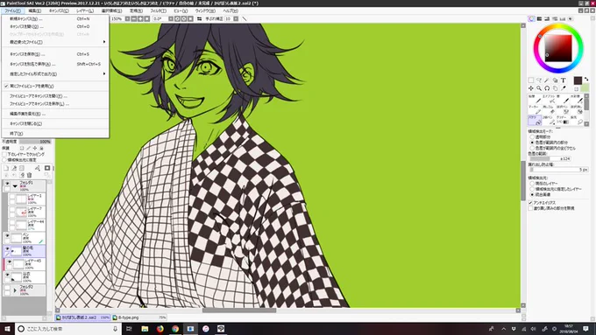The height and width of the screenshot is (335, 596).
Task: Show the フォルダ2 folder visibility box
Action: [7, 288]
